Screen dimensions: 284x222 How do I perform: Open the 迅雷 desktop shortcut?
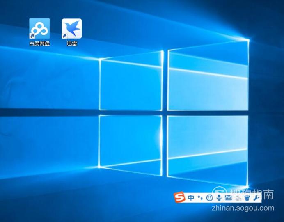(x=72, y=32)
